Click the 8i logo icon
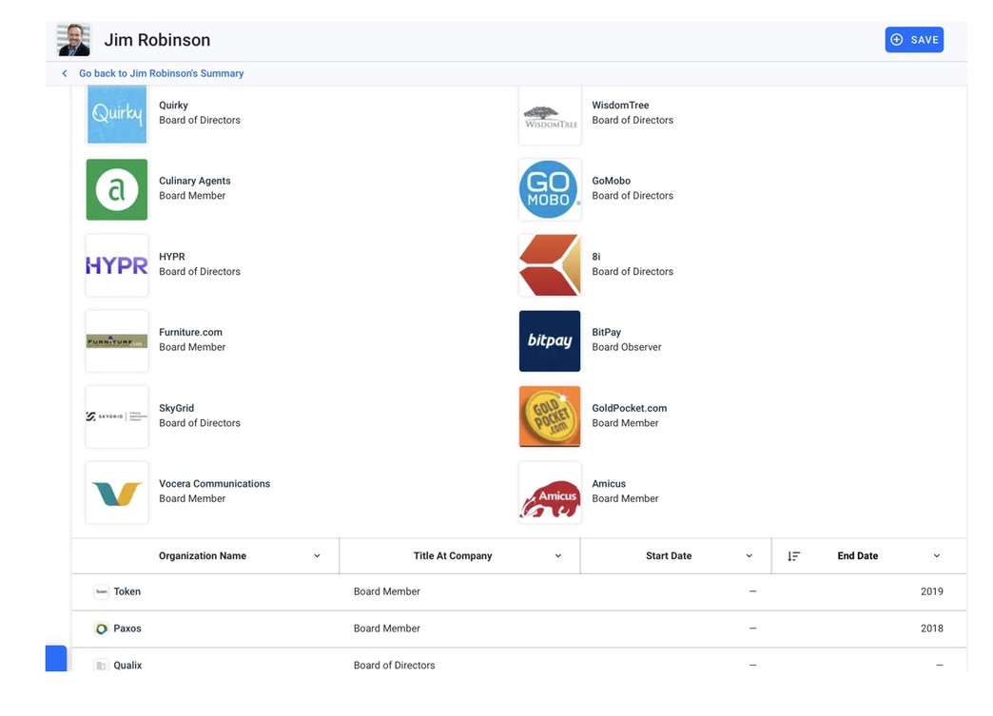 (550, 265)
